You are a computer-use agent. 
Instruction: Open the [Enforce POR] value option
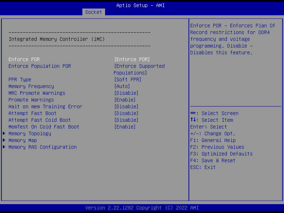[132, 59]
